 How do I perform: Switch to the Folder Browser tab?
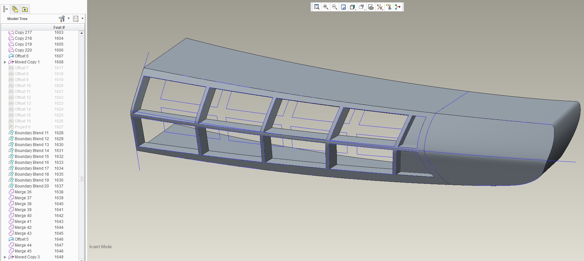[15, 9]
